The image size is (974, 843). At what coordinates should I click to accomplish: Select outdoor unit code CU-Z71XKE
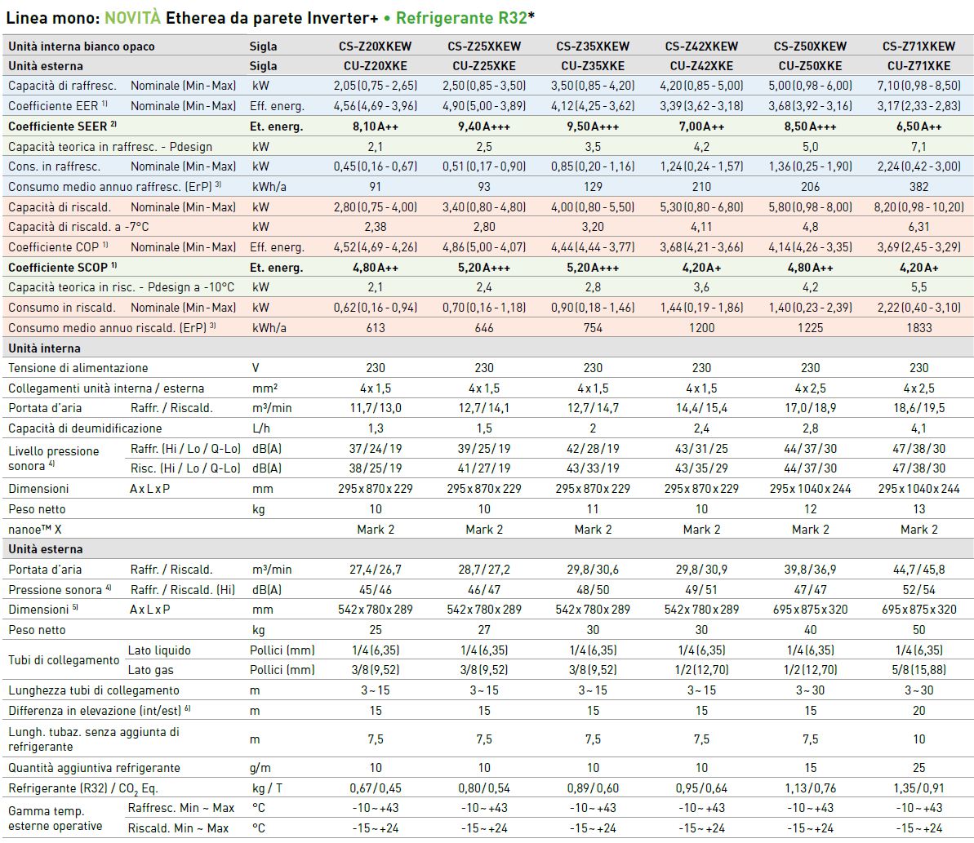point(918,66)
